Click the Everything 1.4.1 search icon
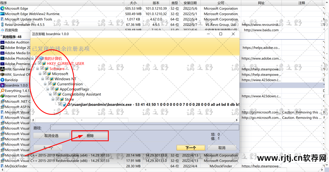 2,91
